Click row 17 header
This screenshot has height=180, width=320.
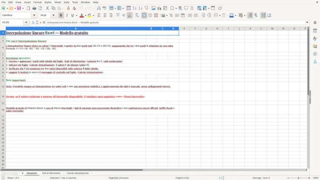coord(3,117)
